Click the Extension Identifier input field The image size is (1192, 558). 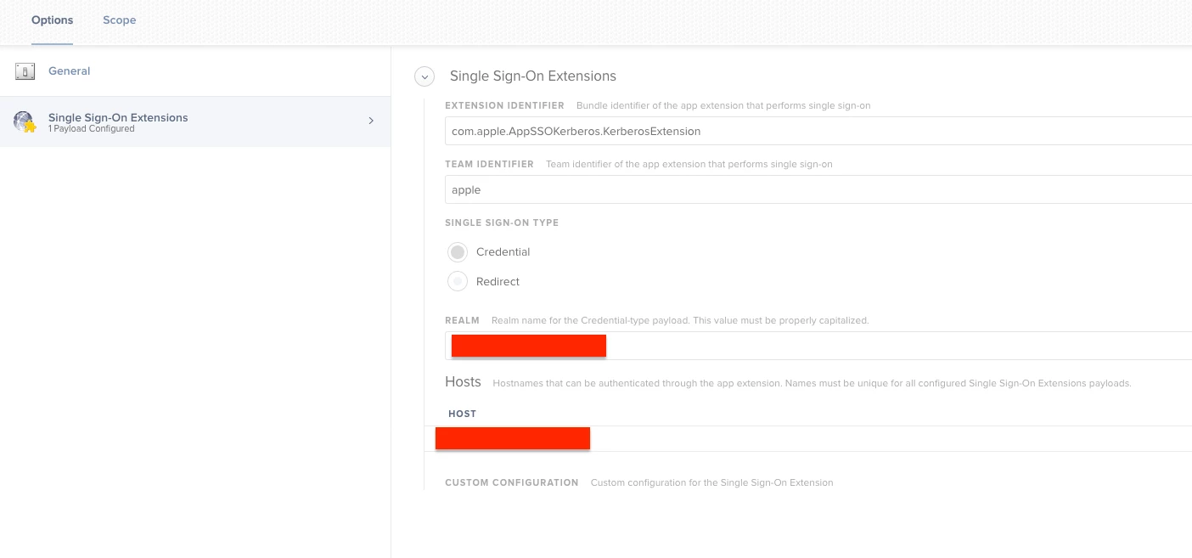click(x=818, y=132)
